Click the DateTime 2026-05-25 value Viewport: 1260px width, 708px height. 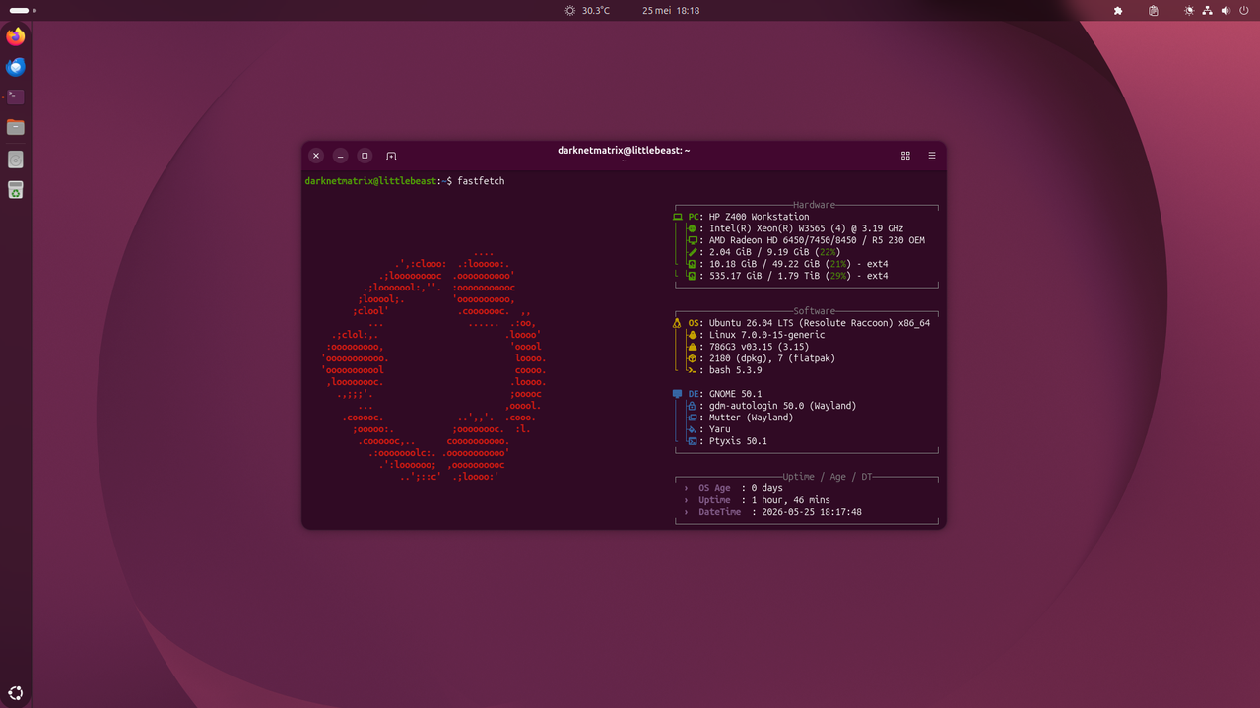click(x=811, y=512)
